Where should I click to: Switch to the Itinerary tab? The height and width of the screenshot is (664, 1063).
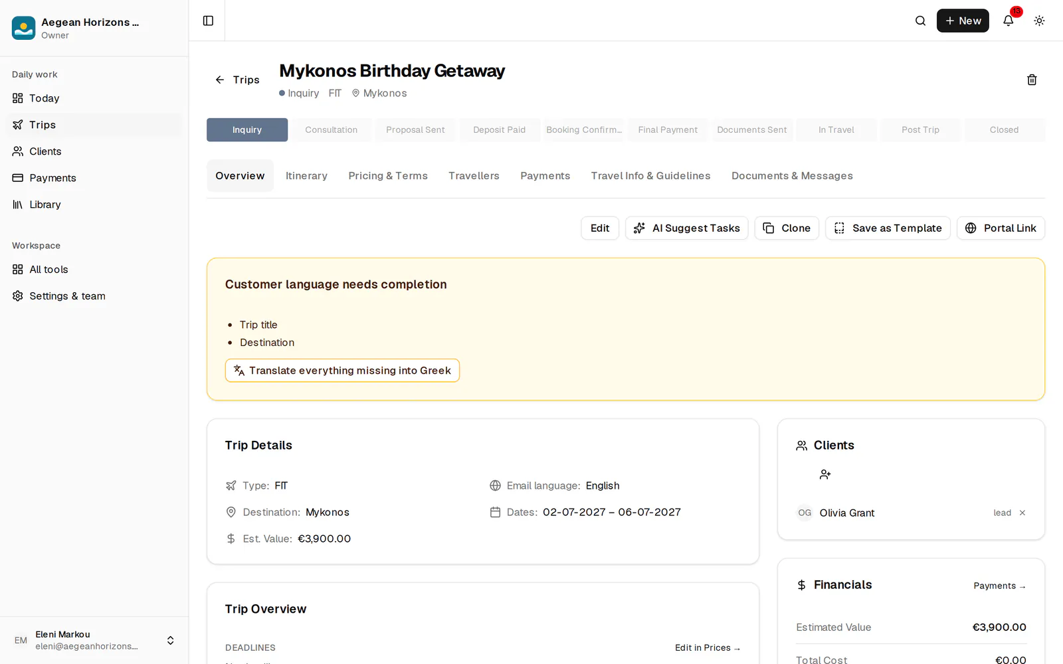click(x=306, y=176)
